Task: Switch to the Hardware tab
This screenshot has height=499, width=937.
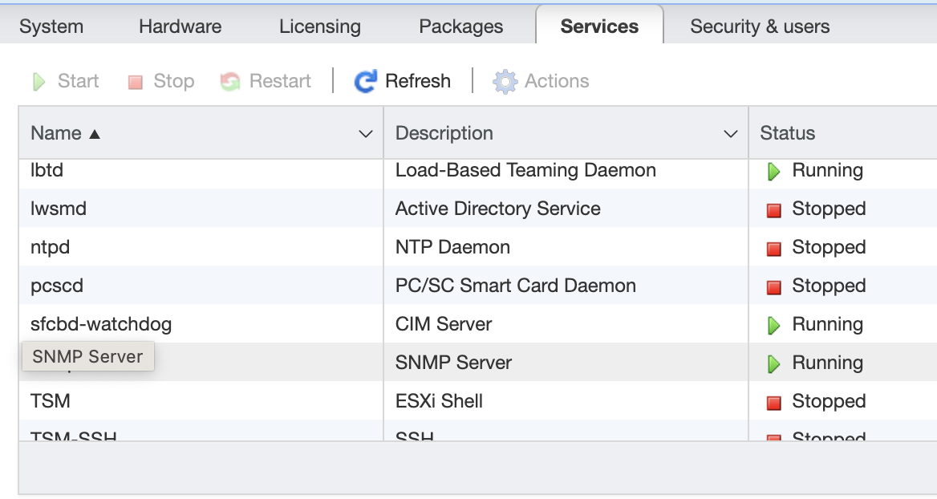Action: (180, 26)
